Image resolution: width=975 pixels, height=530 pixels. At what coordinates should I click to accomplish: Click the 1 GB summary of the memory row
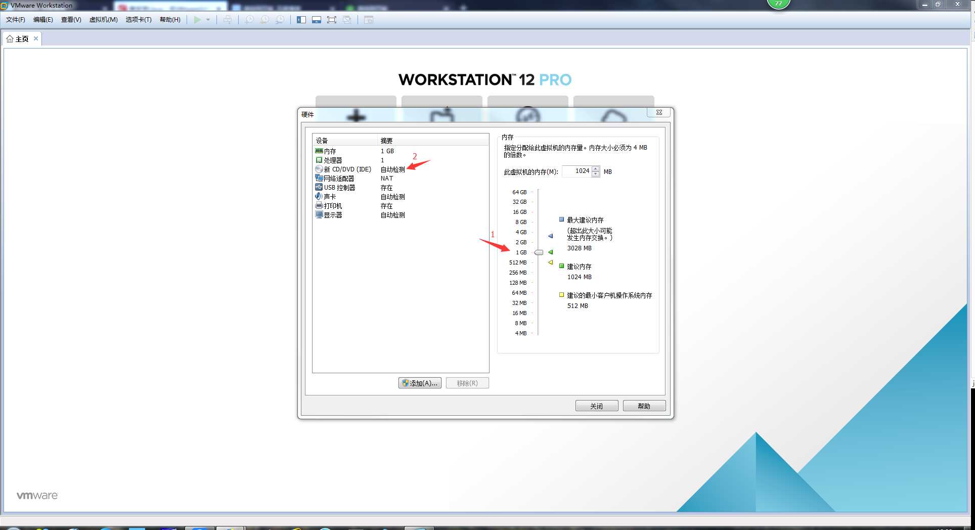pyautogui.click(x=387, y=151)
